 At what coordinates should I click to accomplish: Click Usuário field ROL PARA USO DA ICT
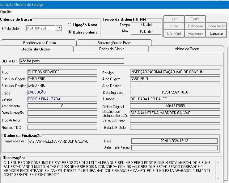tap(175, 99)
